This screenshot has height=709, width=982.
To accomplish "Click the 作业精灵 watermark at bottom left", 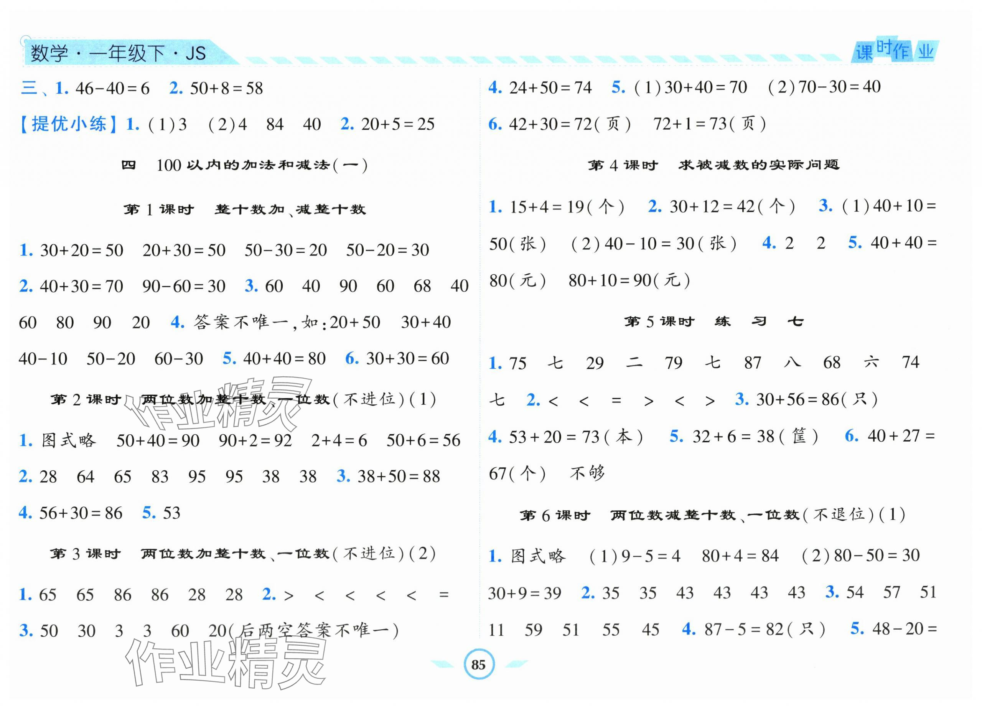I will 225,663.
